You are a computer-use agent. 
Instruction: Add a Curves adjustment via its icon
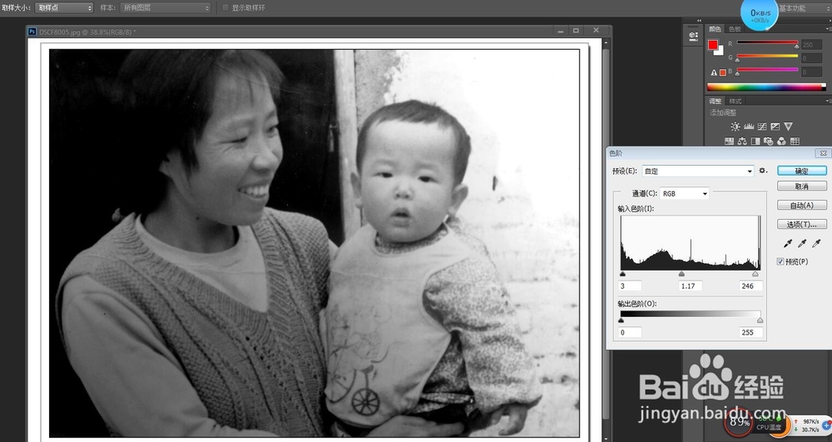coord(762,127)
